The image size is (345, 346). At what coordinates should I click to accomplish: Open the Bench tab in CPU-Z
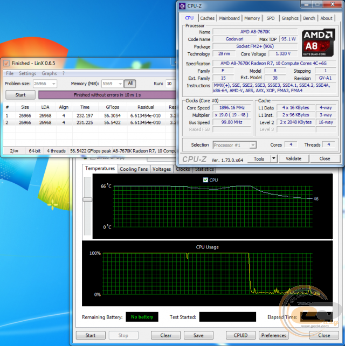[309, 18]
